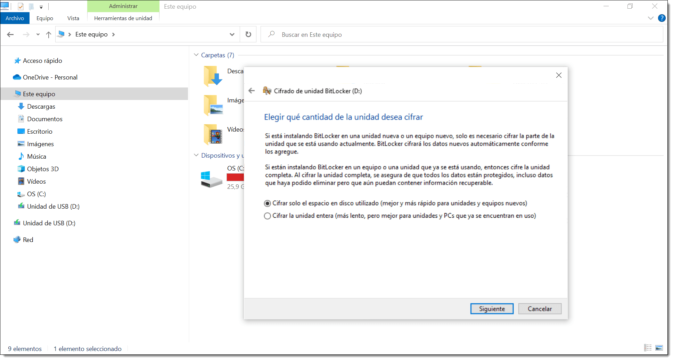
Task: Navigate back in File Explorer
Action: [x=10, y=34]
